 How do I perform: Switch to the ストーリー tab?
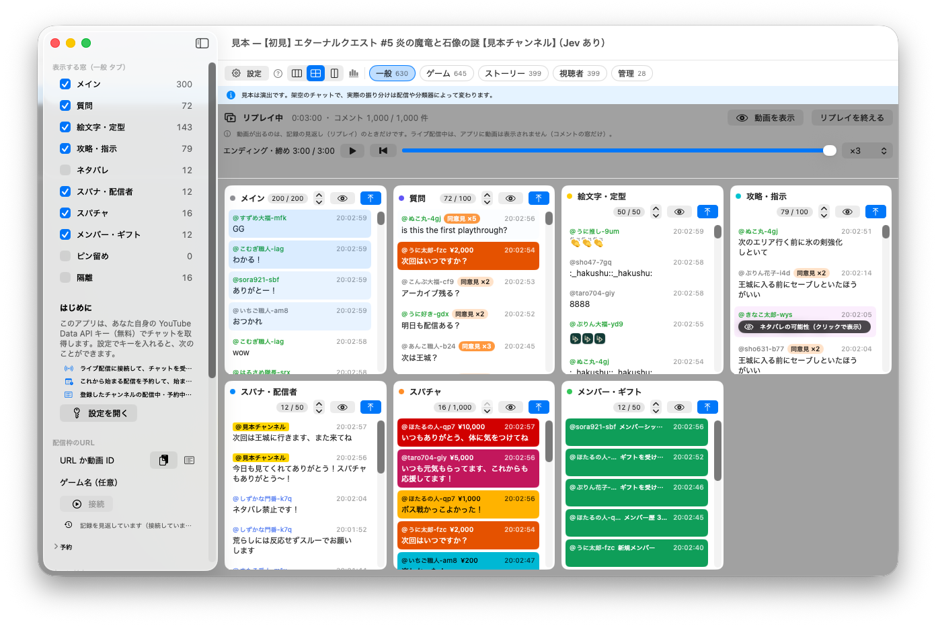click(513, 73)
